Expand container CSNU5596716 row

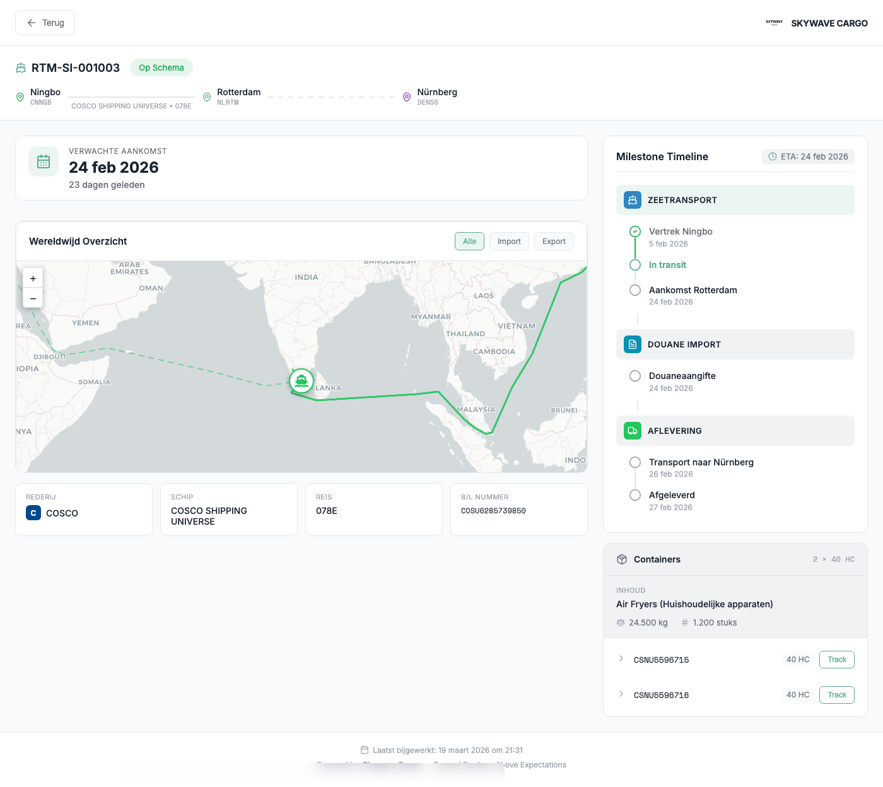pyautogui.click(x=621, y=694)
